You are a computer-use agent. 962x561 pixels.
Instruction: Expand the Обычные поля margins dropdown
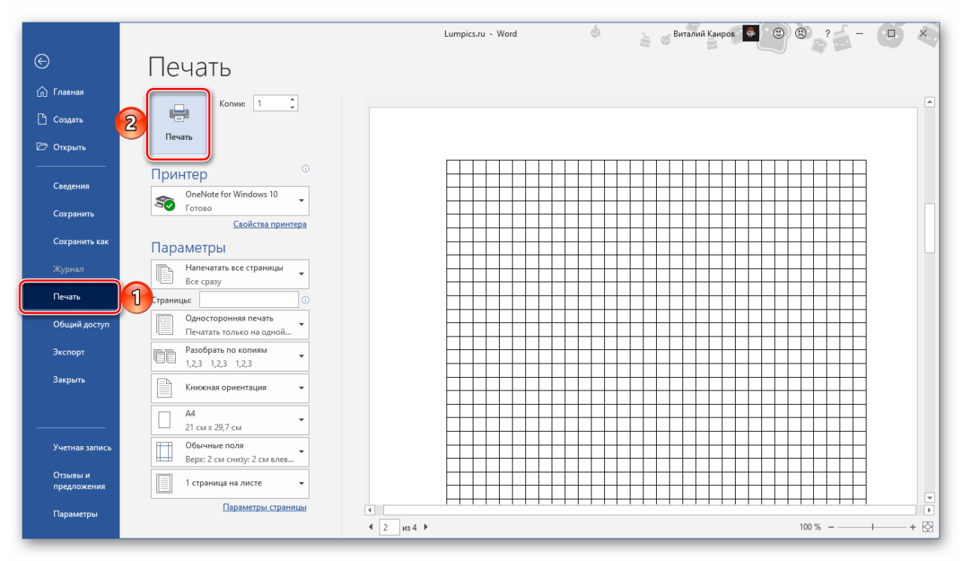(230, 451)
